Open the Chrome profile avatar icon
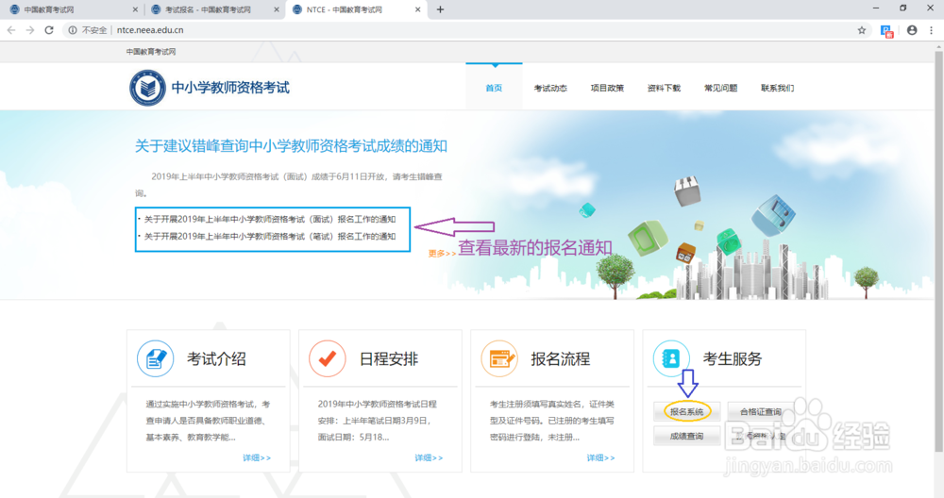This screenshot has width=944, height=498. click(912, 30)
